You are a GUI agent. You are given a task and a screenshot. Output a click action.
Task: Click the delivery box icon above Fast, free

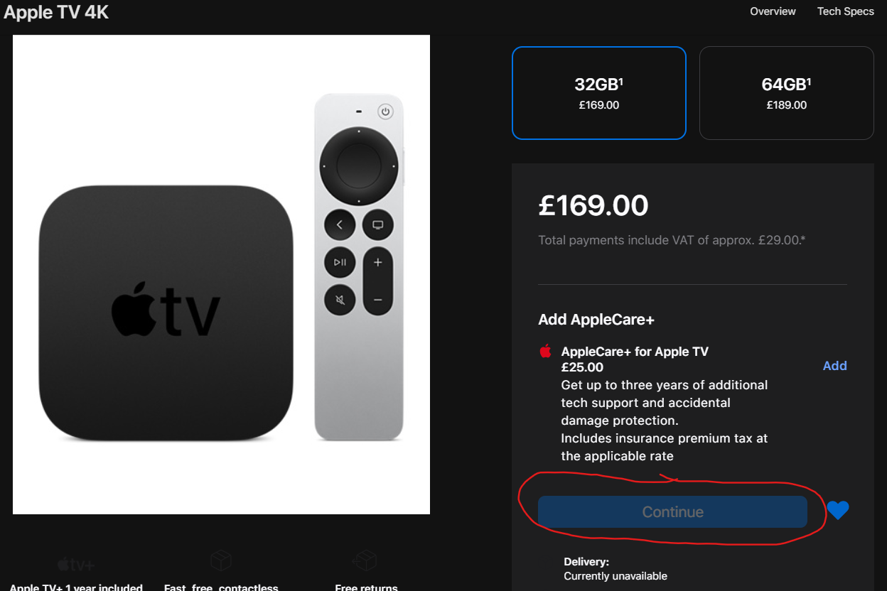221,561
